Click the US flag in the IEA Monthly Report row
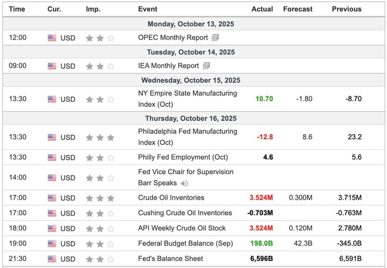387x268 pixels. click(x=52, y=66)
